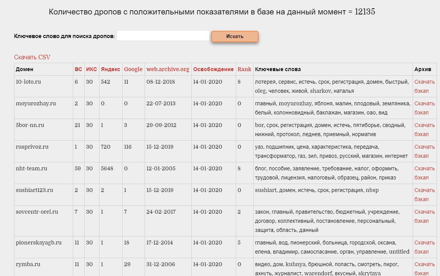
Task: Download backup for 5bor-nn.ru
Action: click(x=424, y=130)
